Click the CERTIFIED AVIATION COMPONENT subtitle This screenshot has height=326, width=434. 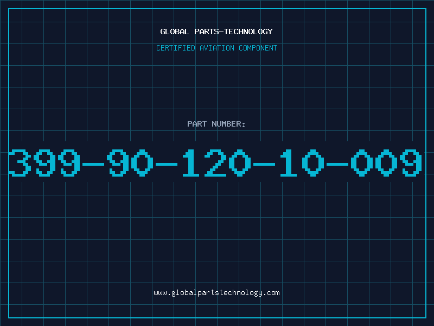(216, 48)
